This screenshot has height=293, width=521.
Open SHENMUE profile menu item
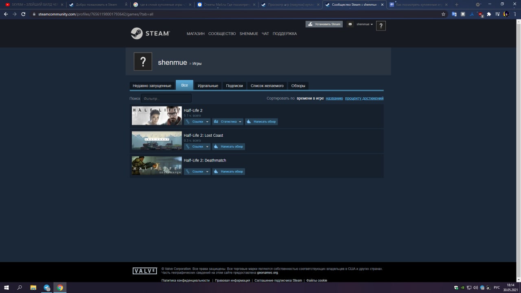click(x=249, y=34)
